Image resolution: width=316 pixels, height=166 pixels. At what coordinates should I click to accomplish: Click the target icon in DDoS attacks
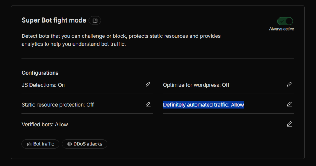tap(69, 144)
